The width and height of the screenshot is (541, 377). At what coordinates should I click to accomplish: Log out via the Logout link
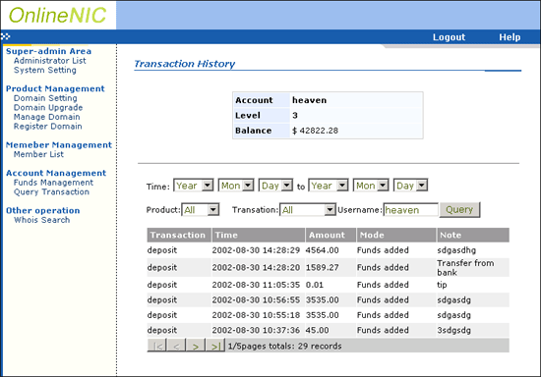[449, 37]
